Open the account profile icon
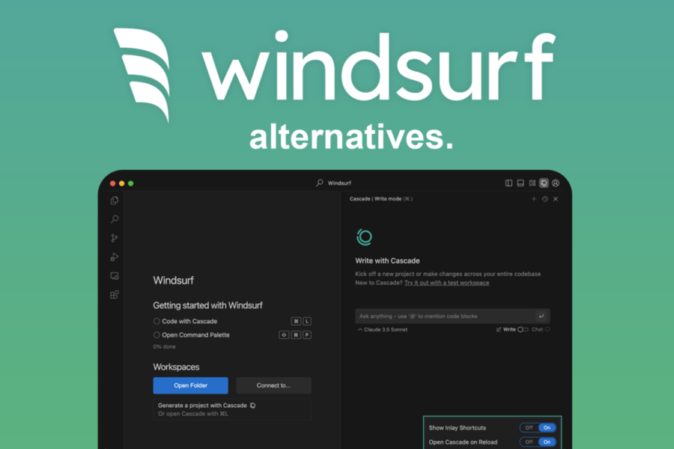This screenshot has height=449, width=674. [x=556, y=183]
